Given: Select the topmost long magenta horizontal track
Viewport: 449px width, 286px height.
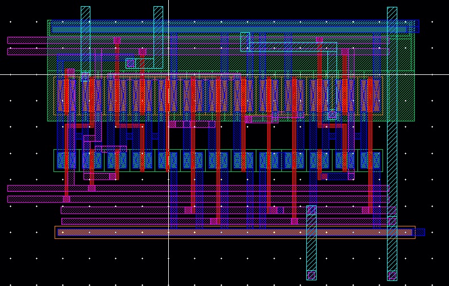Looking at the screenshot, I should point(198,40).
